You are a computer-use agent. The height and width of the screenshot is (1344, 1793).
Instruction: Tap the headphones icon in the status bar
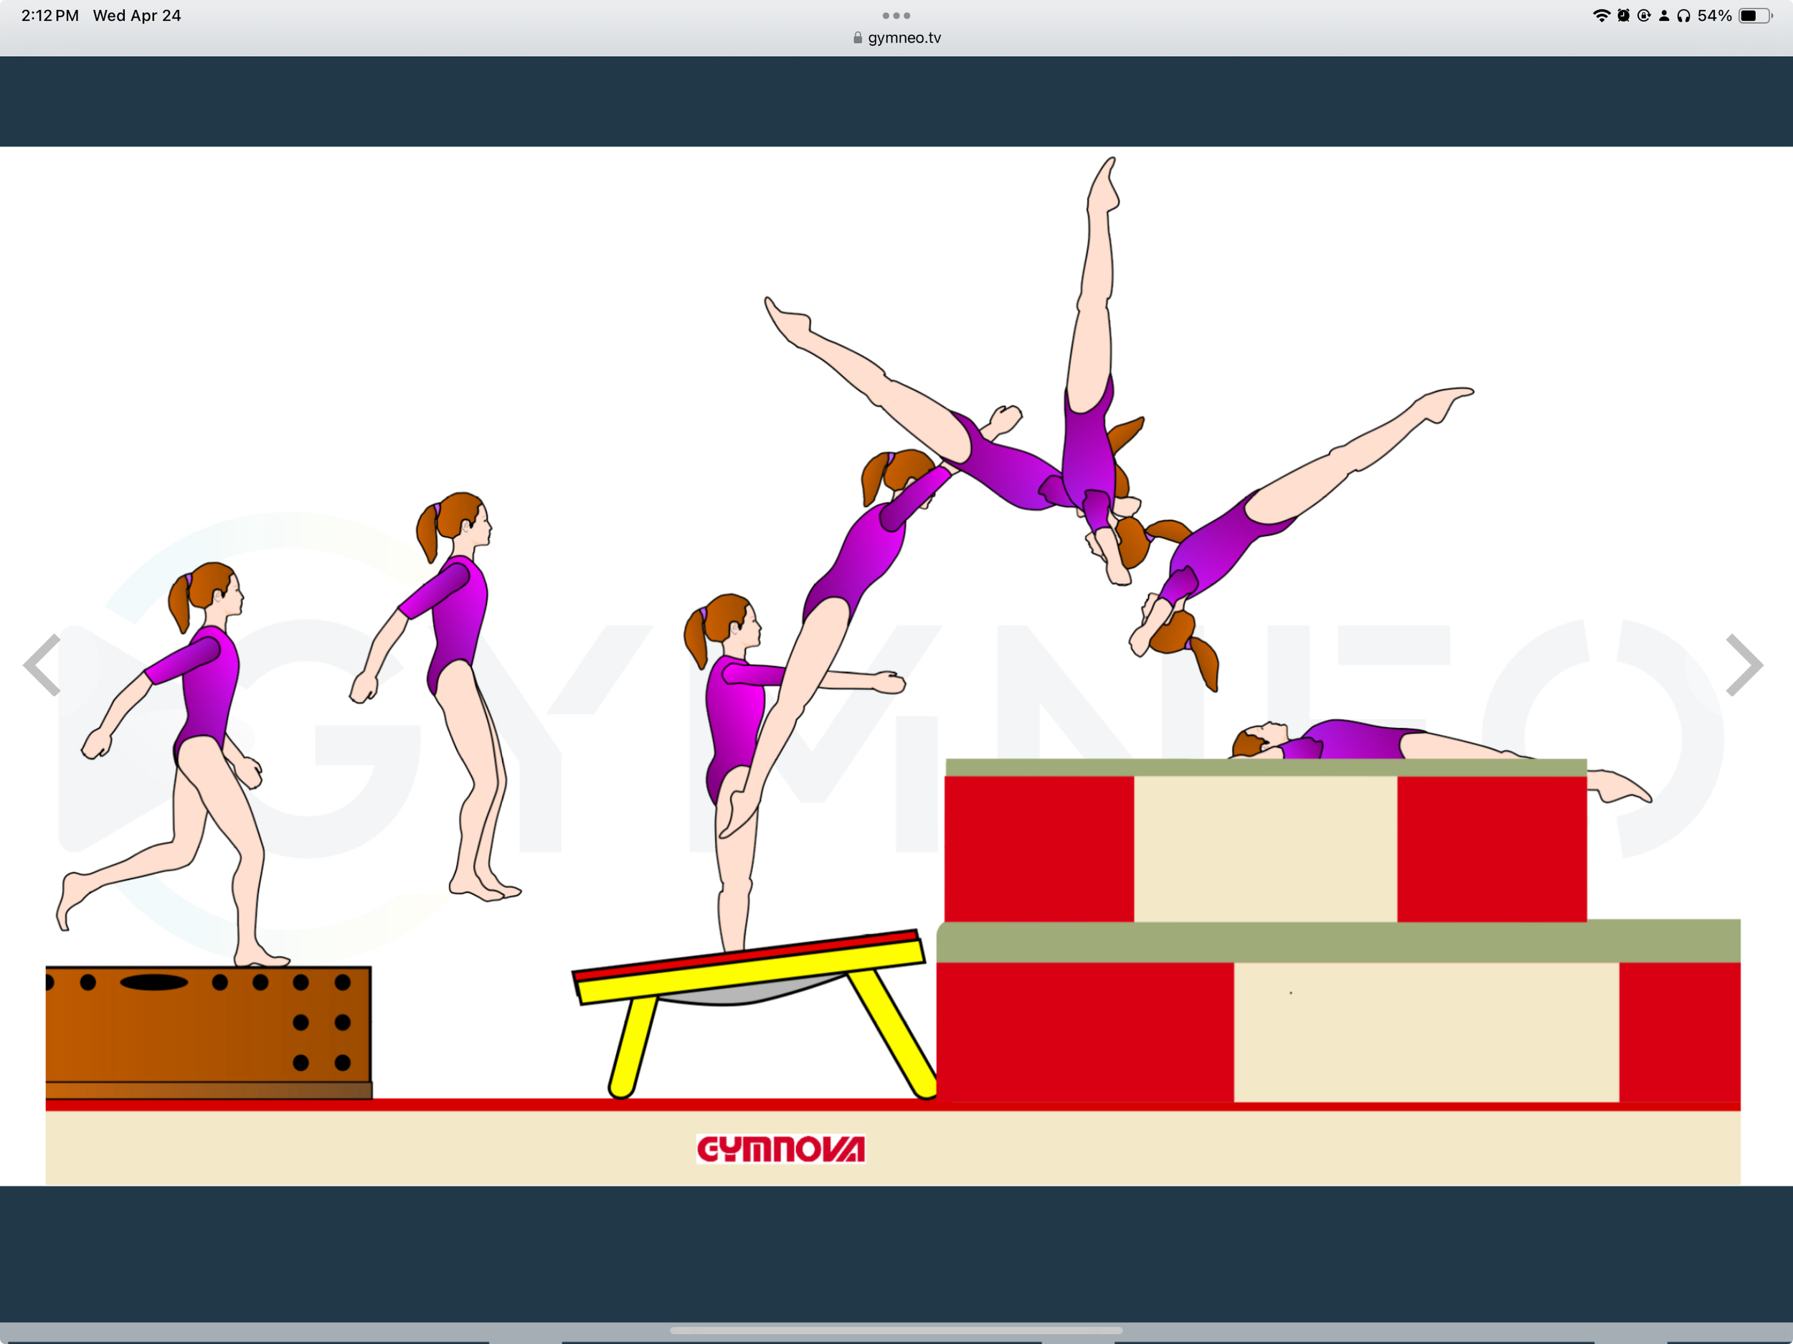1685,15
